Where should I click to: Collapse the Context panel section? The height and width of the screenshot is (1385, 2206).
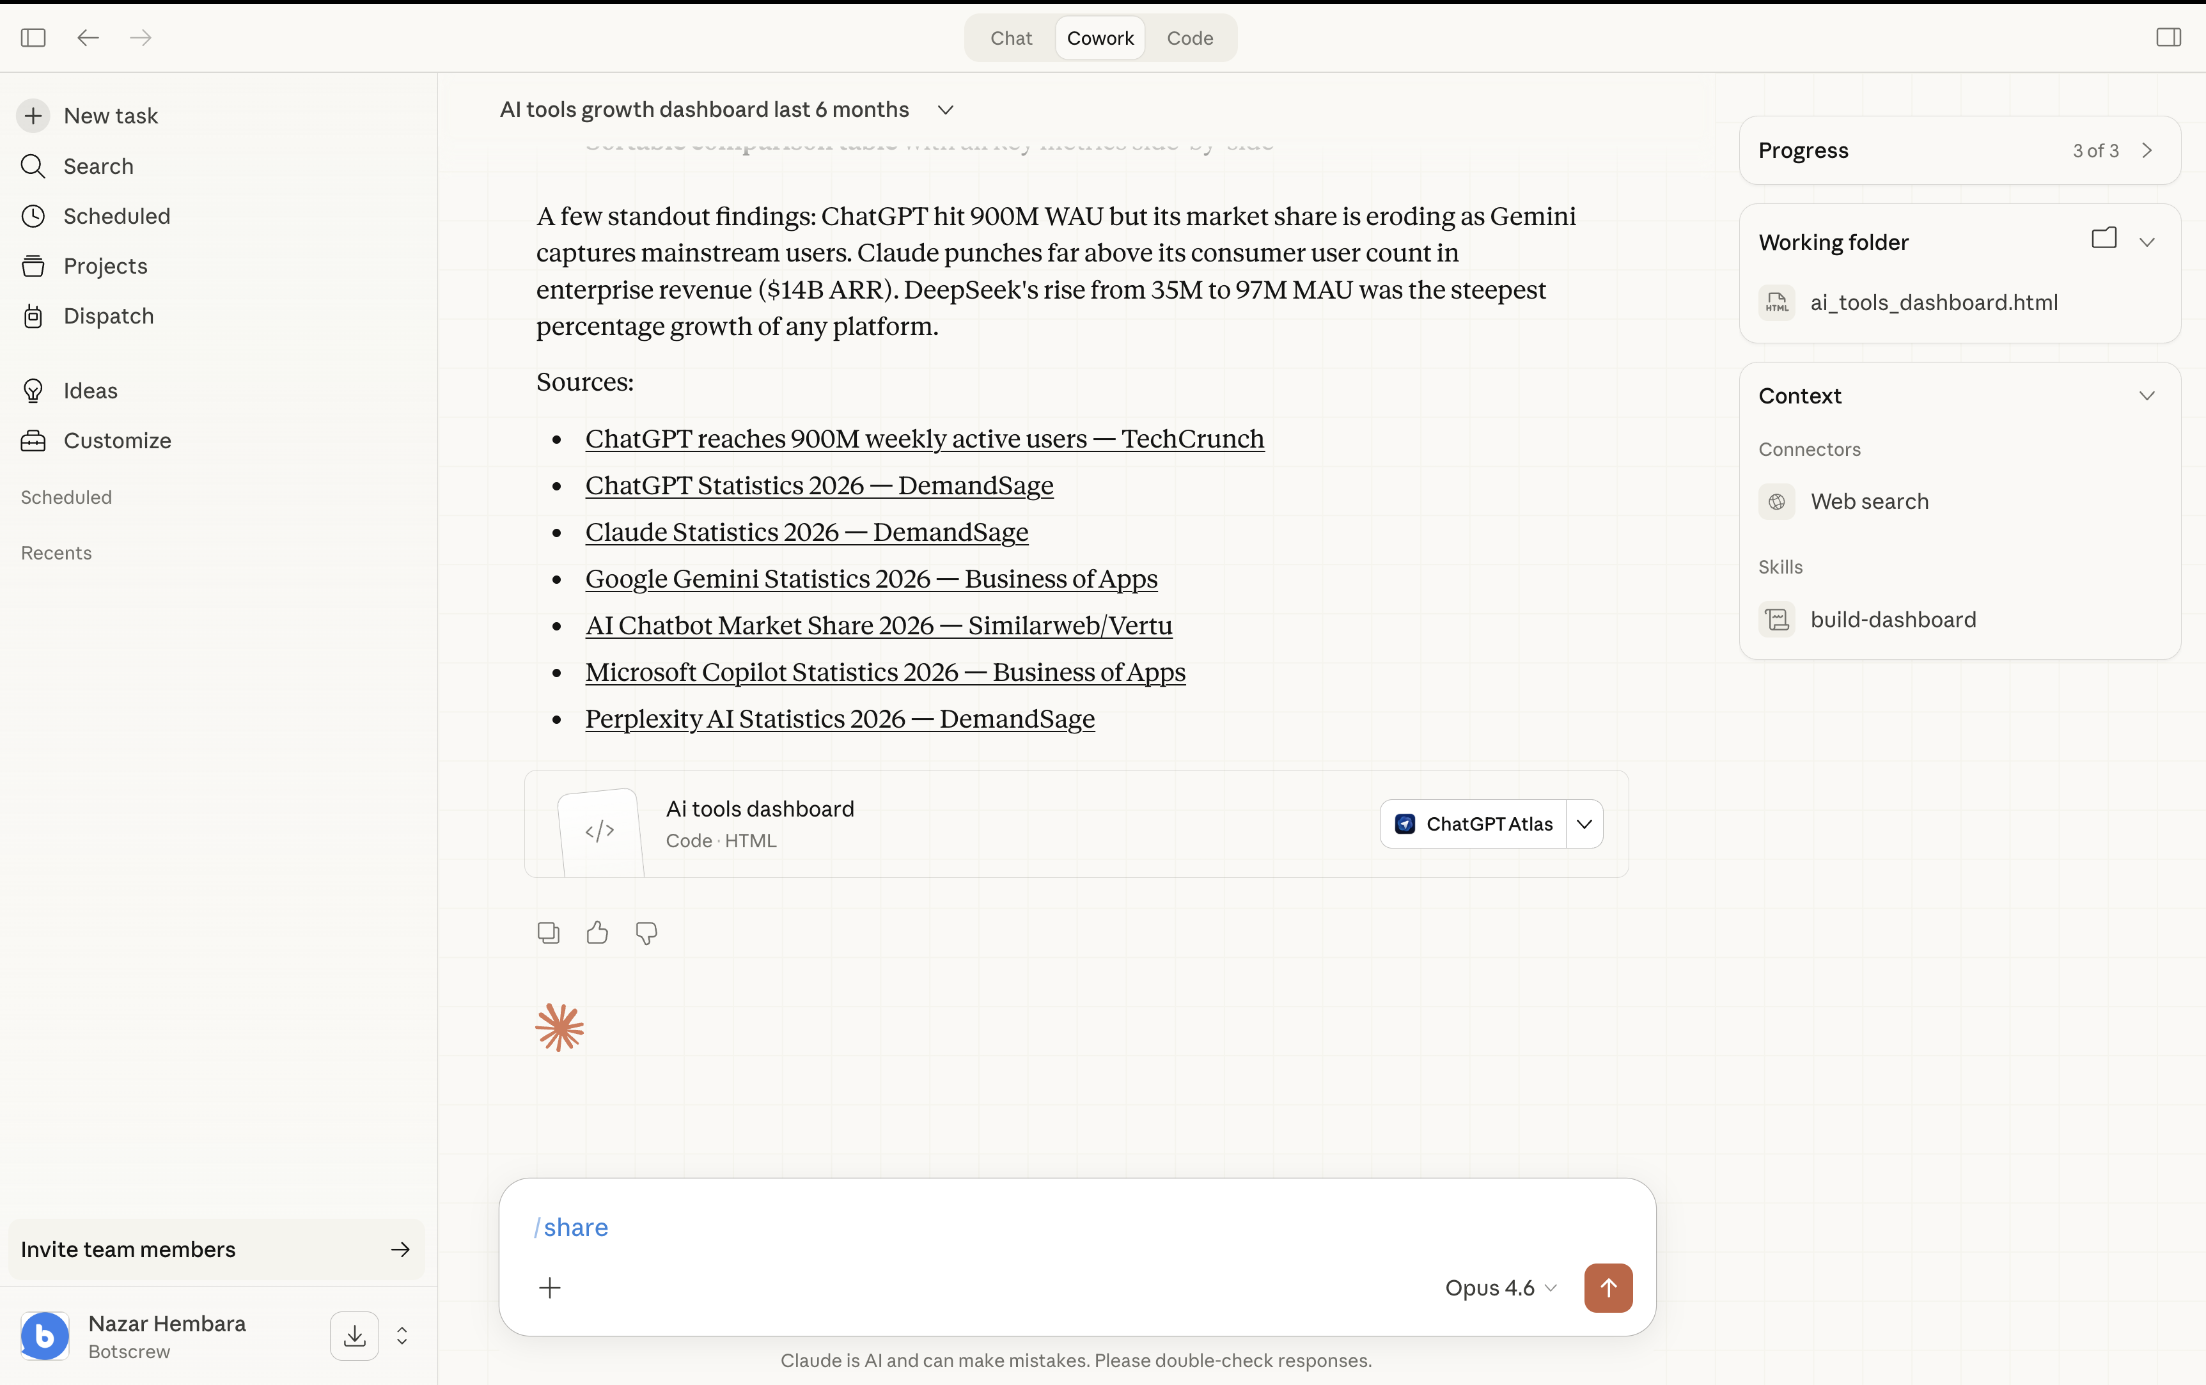2147,396
